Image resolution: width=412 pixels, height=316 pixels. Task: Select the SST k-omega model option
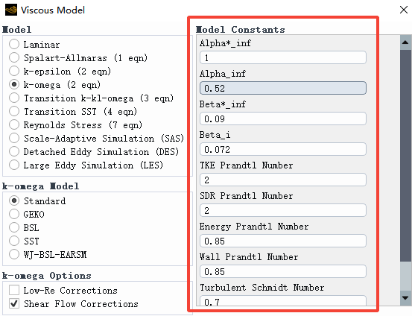click(14, 241)
